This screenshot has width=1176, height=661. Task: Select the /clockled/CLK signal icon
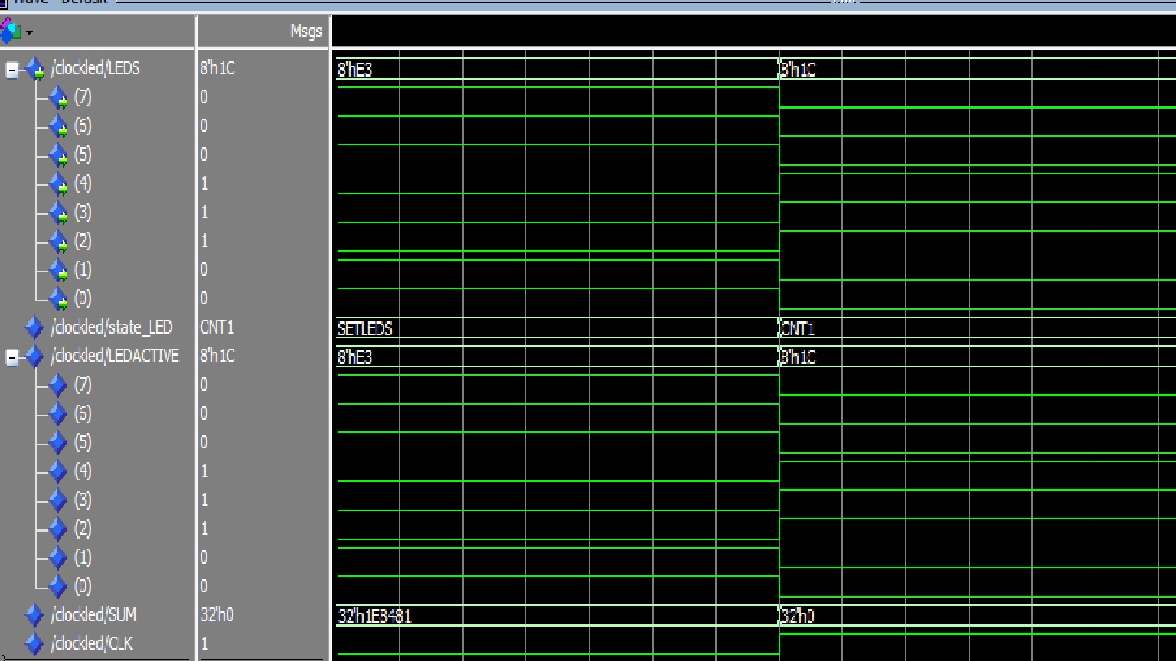[x=34, y=644]
